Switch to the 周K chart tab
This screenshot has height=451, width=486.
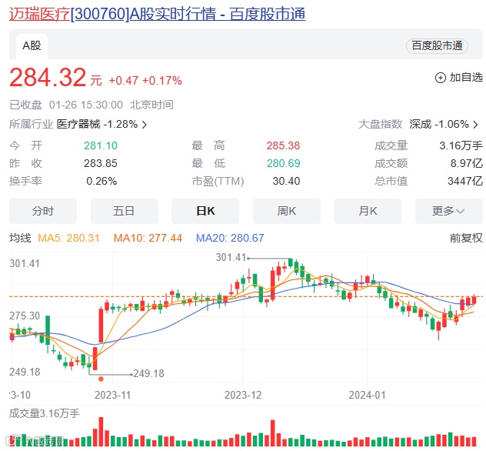(x=287, y=211)
